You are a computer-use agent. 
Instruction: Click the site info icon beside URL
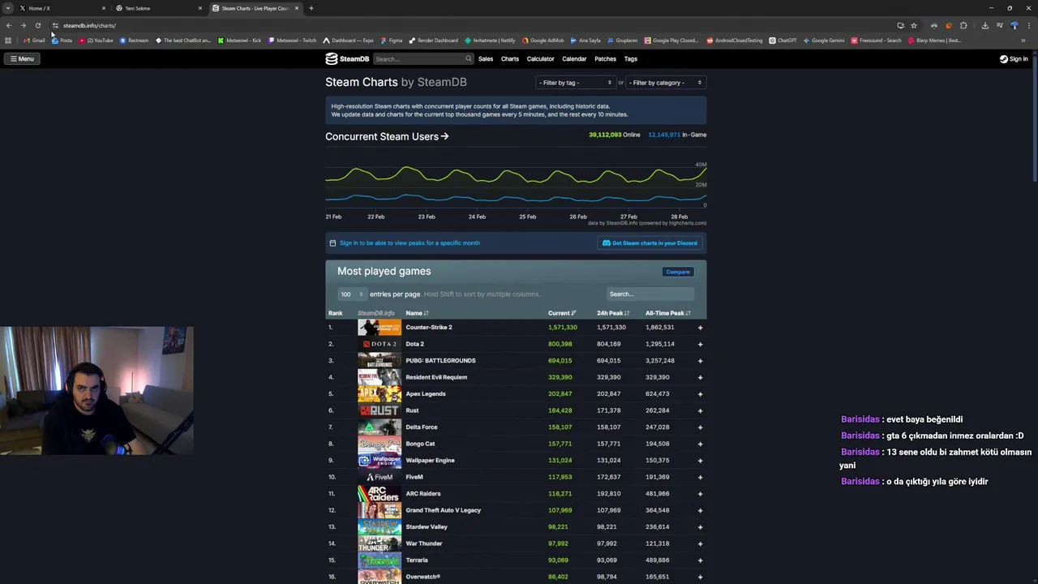click(55, 25)
